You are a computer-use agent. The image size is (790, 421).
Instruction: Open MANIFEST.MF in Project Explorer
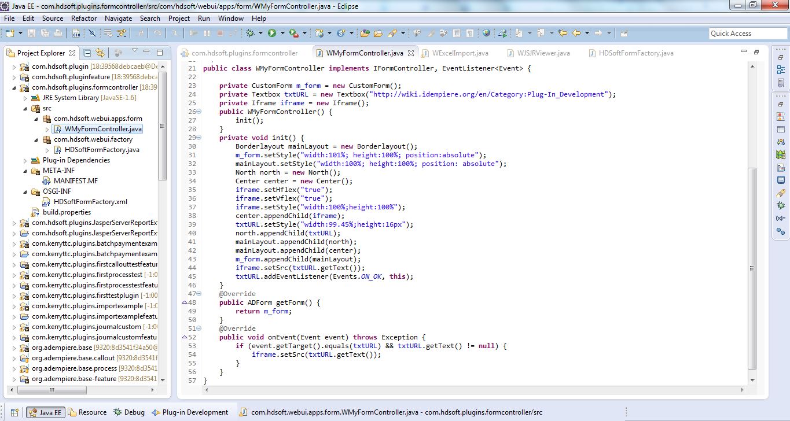point(75,181)
